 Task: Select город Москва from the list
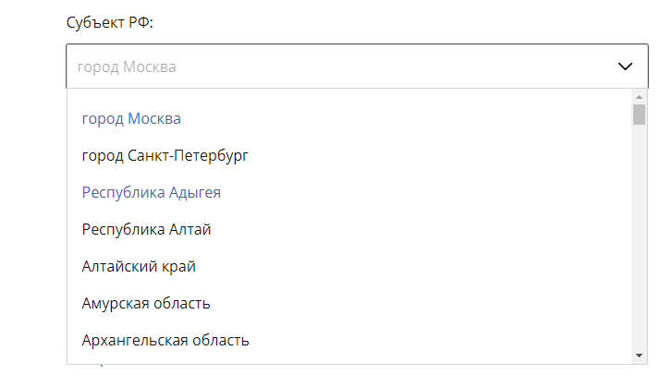pyautogui.click(x=131, y=119)
